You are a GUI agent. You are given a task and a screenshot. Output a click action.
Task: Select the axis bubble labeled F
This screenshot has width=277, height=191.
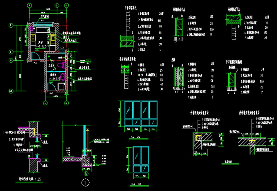click(x=11, y=25)
